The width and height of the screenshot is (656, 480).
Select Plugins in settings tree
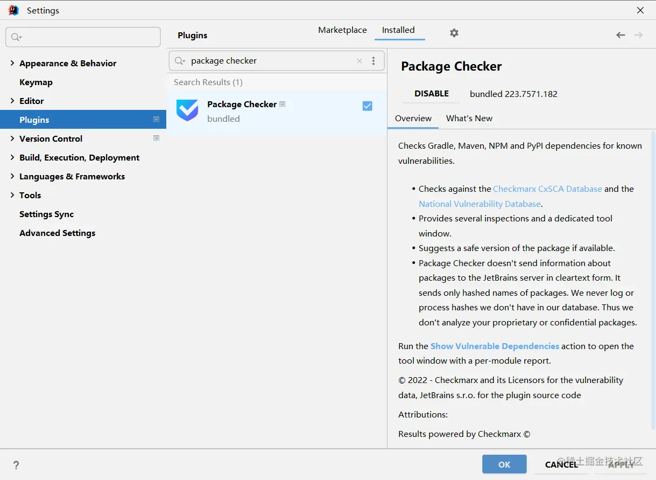coord(83,120)
